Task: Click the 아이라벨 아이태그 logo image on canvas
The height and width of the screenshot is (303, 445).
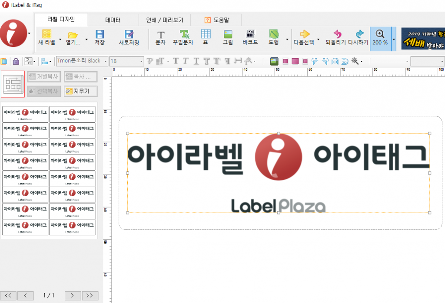Action: [279, 173]
